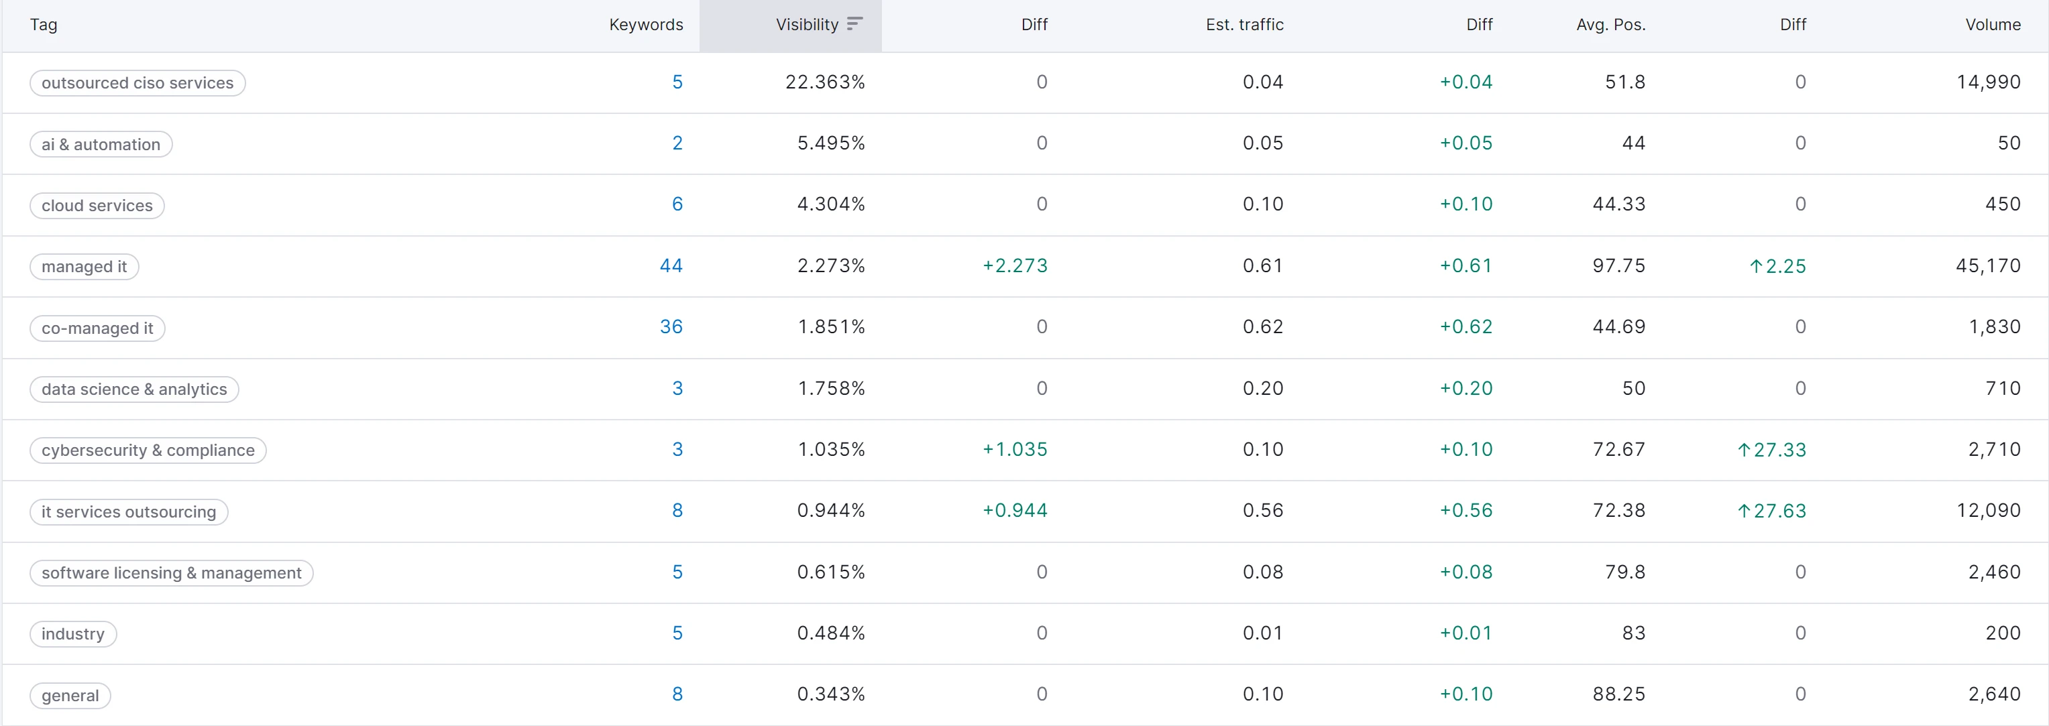2049x726 pixels.
Task: Click the 6 keywords link for cloud services
Action: pos(677,204)
